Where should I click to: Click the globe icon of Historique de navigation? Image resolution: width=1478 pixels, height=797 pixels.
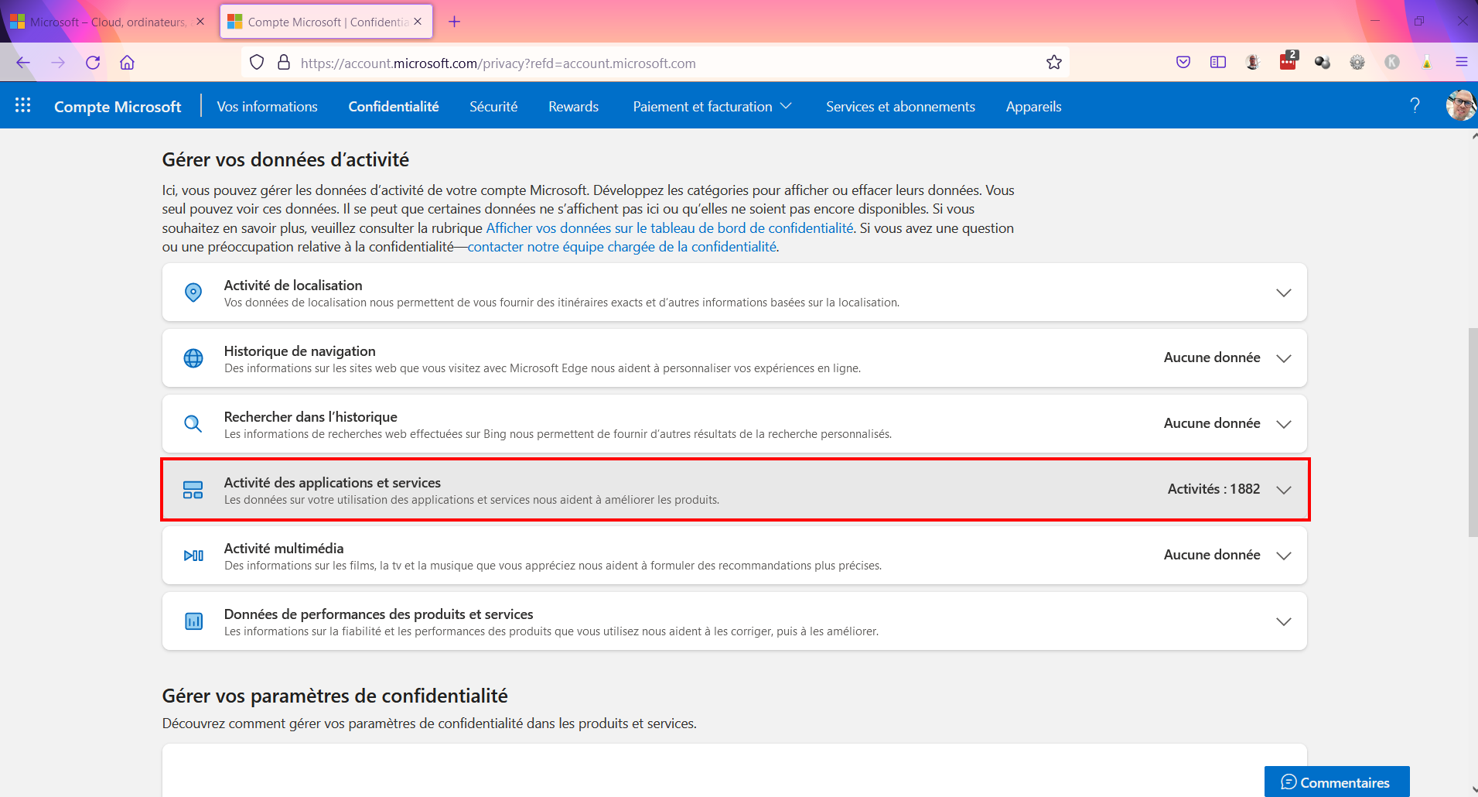(193, 358)
